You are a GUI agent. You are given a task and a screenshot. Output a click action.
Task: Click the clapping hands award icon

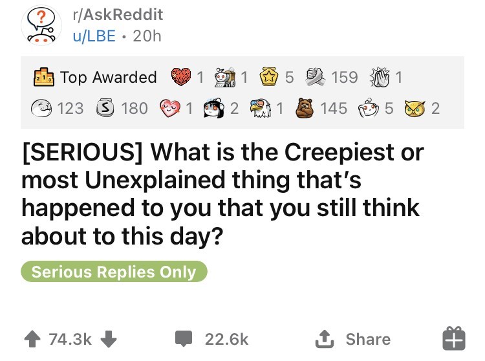pyautogui.click(x=378, y=78)
